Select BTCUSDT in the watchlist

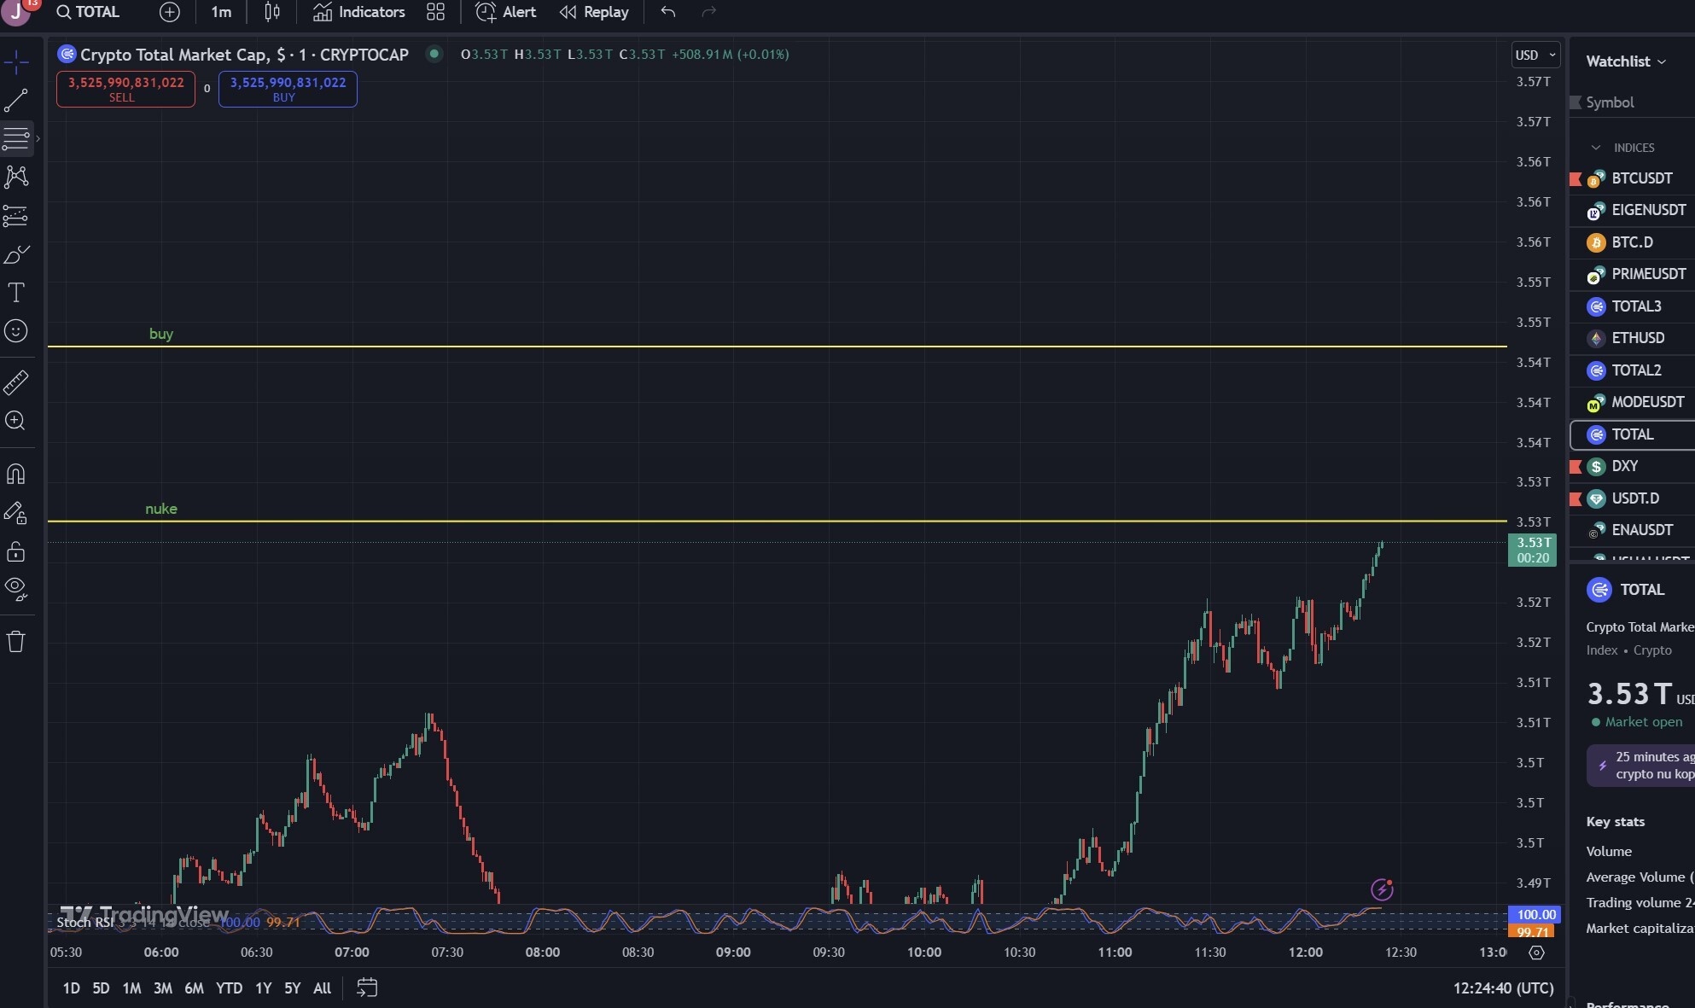[x=1632, y=178]
